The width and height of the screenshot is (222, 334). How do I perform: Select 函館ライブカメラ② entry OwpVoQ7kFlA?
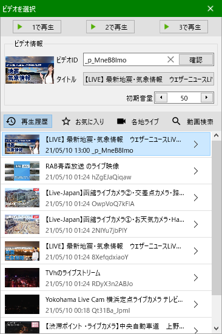[106, 198]
